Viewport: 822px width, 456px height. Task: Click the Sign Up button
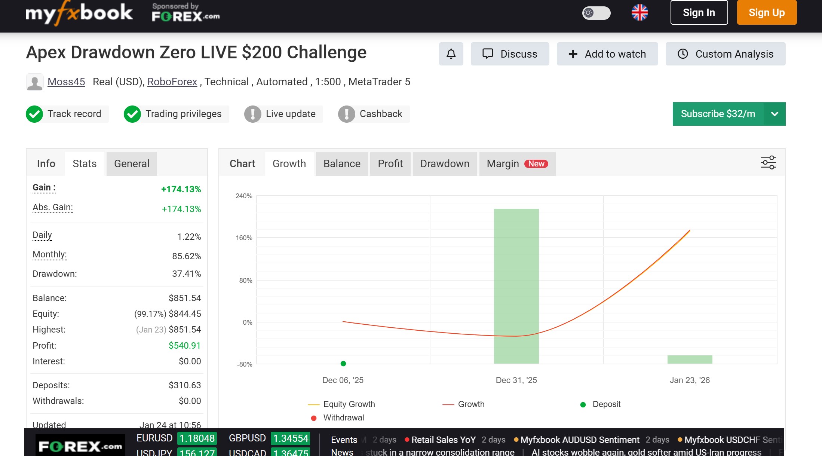coord(767,13)
